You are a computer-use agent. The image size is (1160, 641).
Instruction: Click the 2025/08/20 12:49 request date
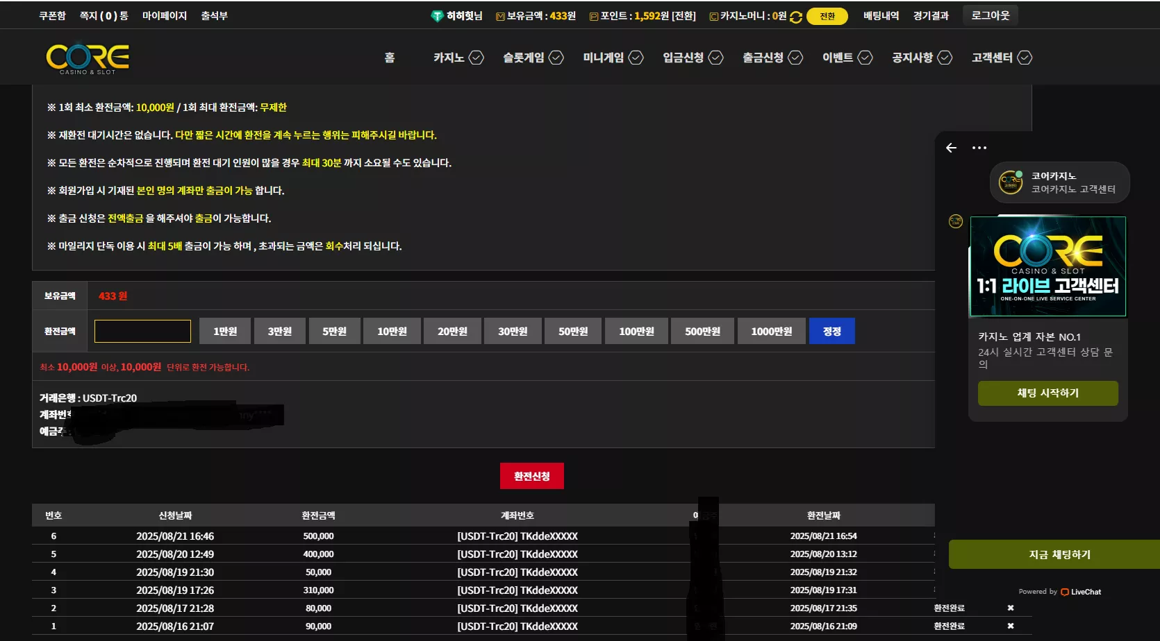point(175,554)
